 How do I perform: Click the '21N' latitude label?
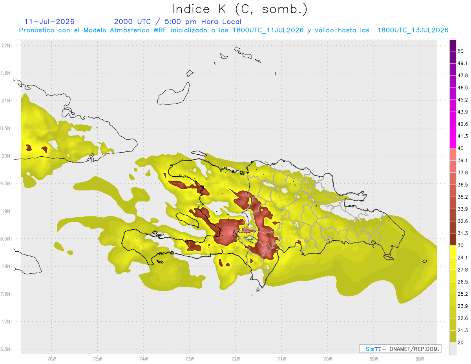point(6,101)
